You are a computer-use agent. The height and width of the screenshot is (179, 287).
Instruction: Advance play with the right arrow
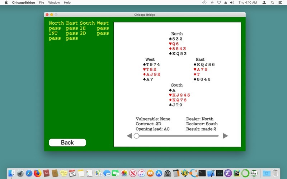pos(225,136)
